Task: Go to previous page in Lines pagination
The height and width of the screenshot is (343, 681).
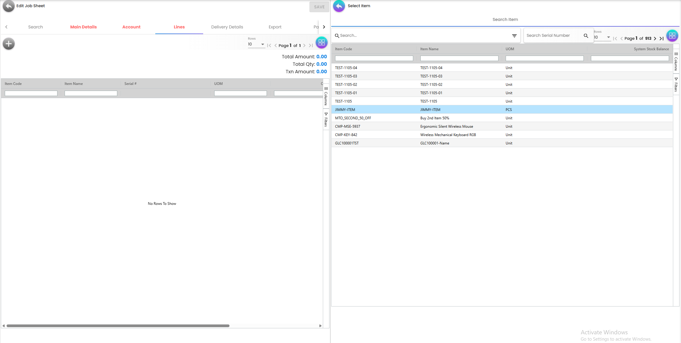Action: coord(276,45)
